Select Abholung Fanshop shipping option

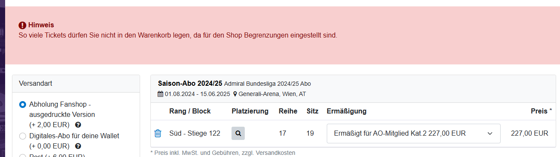coord(23,105)
